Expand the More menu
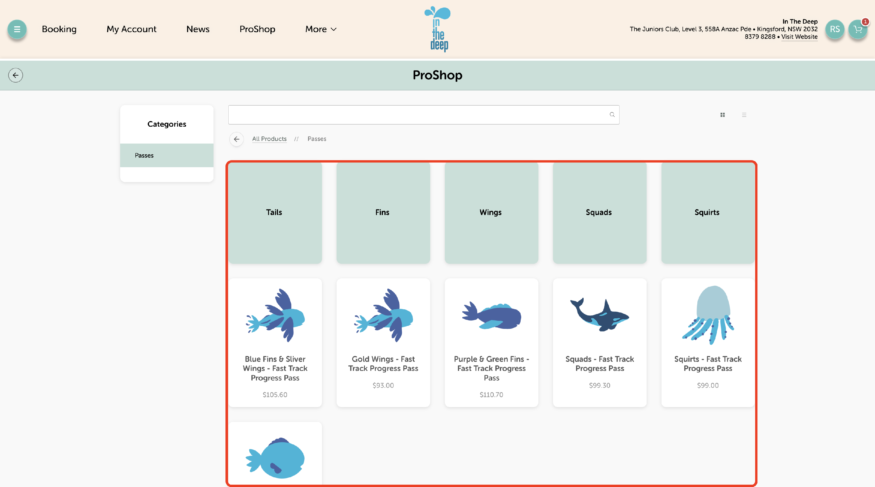875x487 pixels. coord(321,29)
